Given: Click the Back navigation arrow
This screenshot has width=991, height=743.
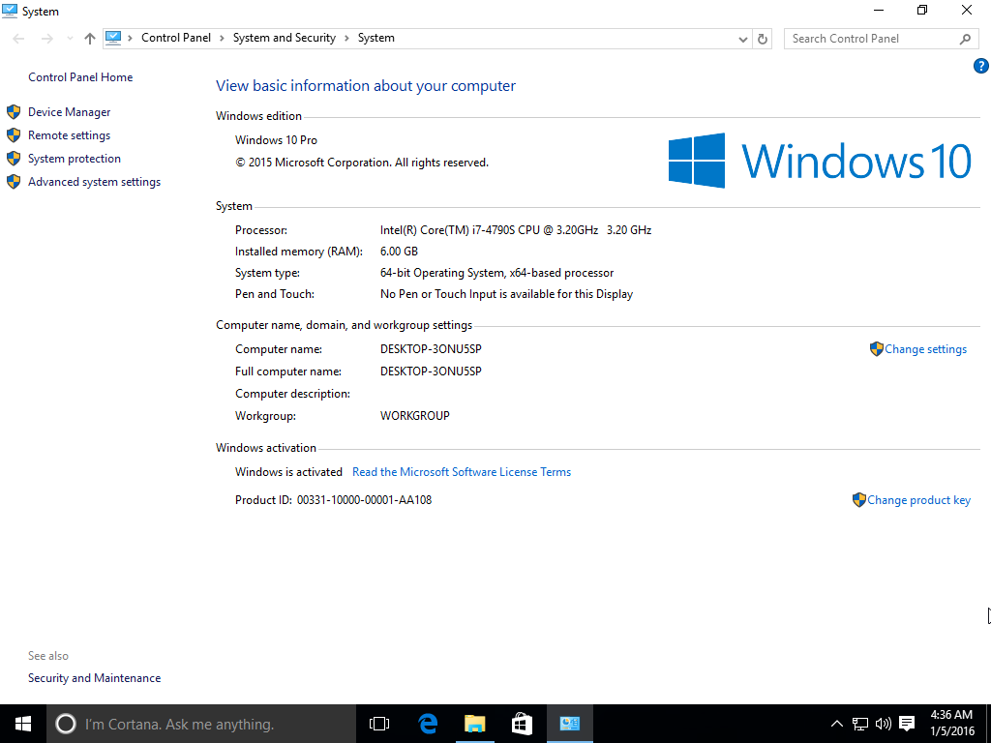Looking at the screenshot, I should pos(18,39).
